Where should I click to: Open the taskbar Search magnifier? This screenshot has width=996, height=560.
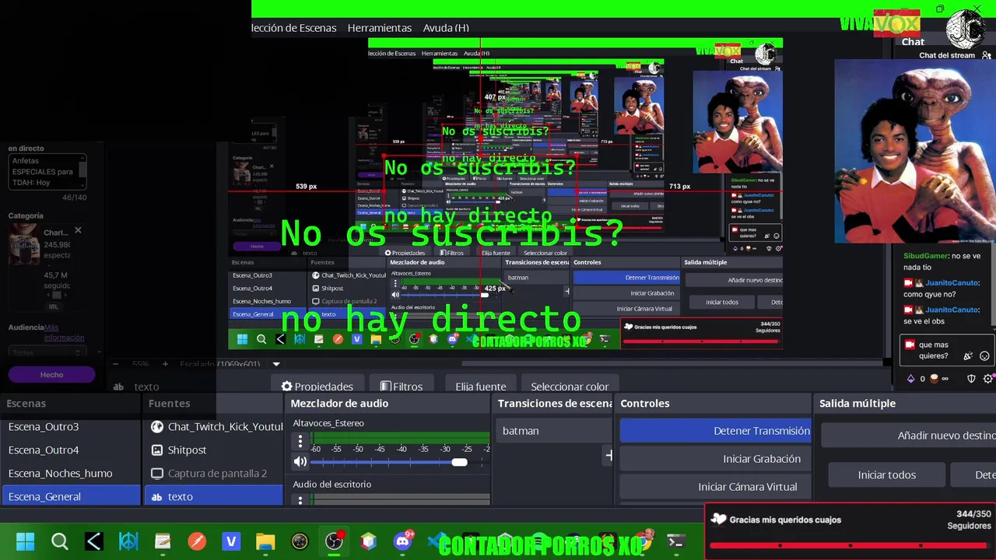point(59,541)
